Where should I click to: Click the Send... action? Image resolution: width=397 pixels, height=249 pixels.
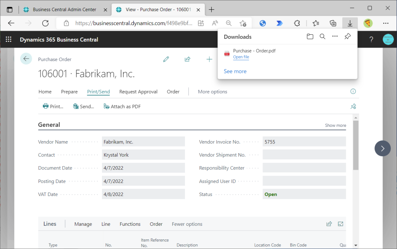click(84, 106)
